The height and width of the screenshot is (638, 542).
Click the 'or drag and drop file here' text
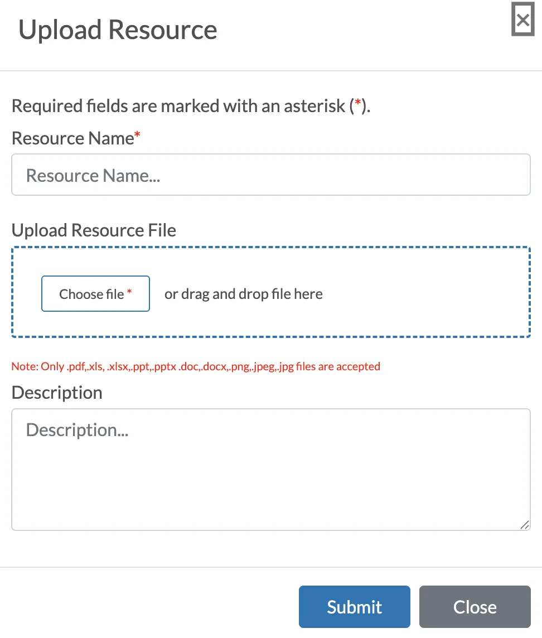(x=243, y=294)
